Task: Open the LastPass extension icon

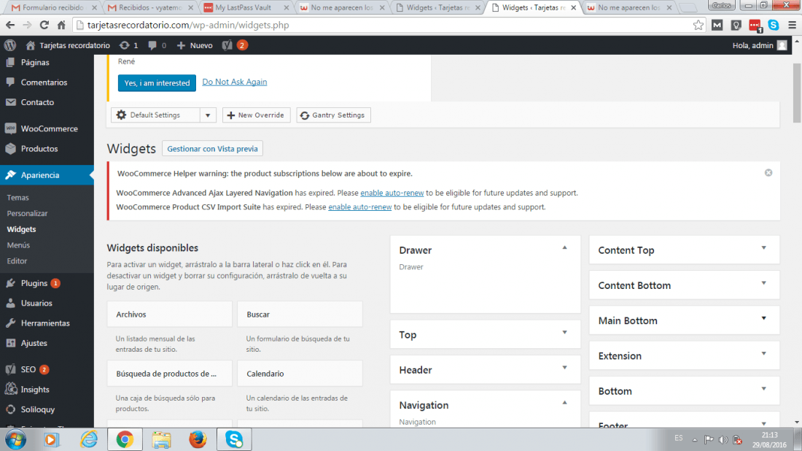Action: [x=755, y=25]
